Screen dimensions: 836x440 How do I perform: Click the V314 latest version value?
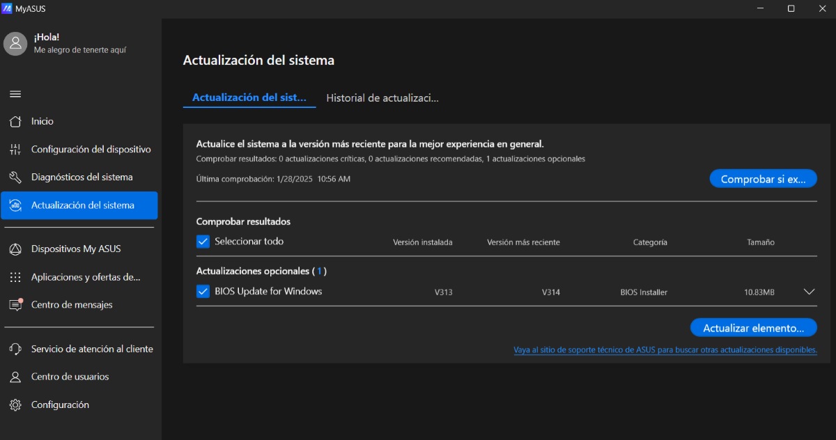551,292
